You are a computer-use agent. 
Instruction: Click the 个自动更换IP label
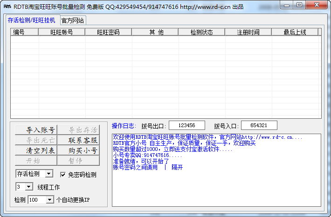(73, 200)
